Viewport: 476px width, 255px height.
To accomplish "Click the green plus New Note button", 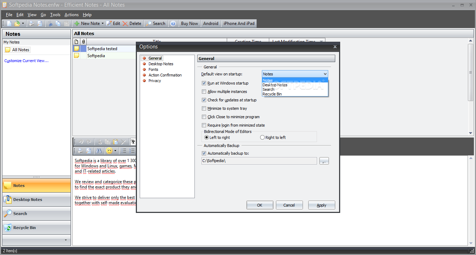I will tap(87, 24).
